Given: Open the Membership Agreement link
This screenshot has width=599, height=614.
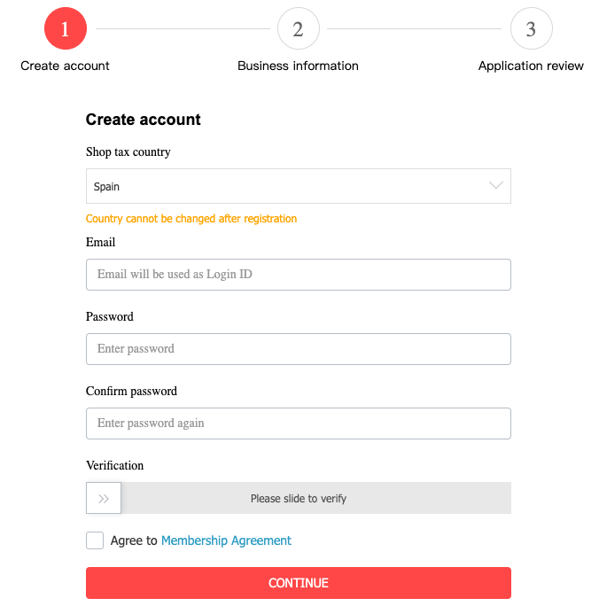Looking at the screenshot, I should click(226, 540).
